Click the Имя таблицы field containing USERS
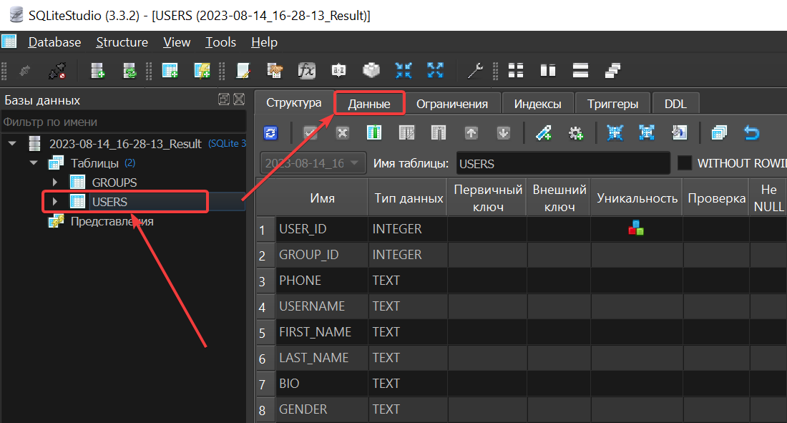 point(562,163)
